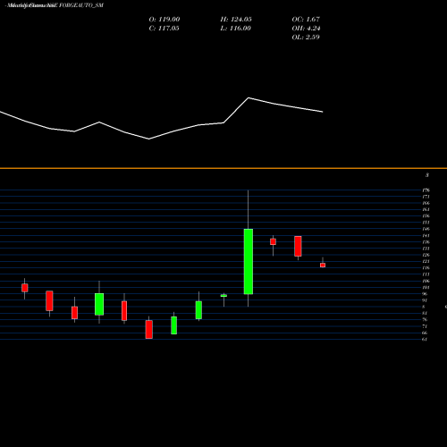This screenshot has width=447, height=447.
Task: Click the 171 price axis label
Action: (x=426, y=197)
